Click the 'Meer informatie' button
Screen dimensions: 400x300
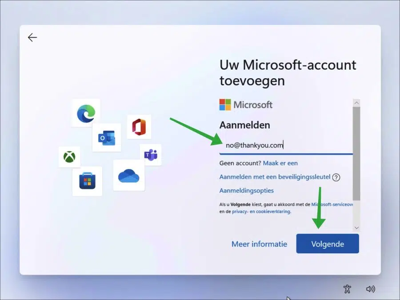tap(259, 244)
